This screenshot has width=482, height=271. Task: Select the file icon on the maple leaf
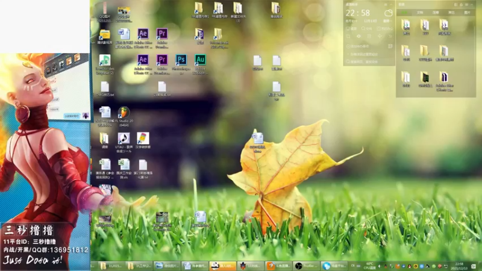coord(258,140)
